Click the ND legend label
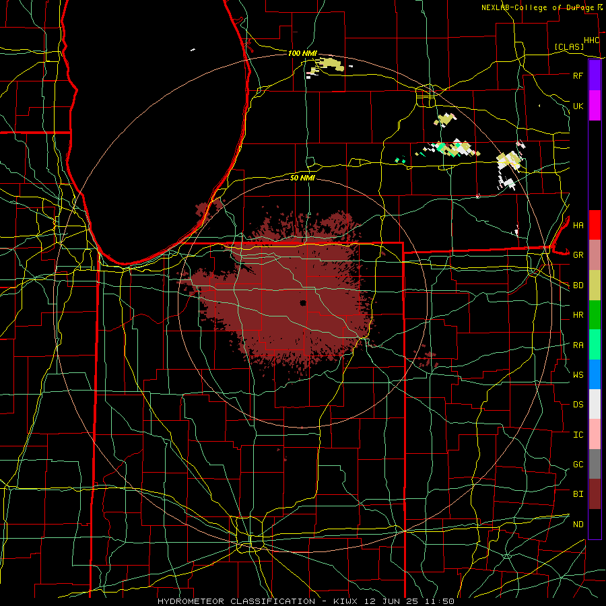This screenshot has width=606, height=606. [578, 524]
